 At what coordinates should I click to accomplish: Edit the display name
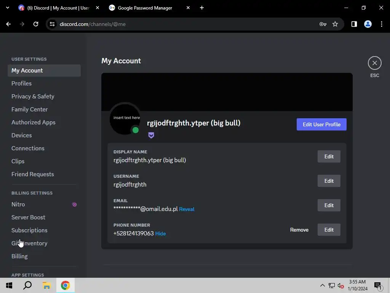[x=329, y=156]
